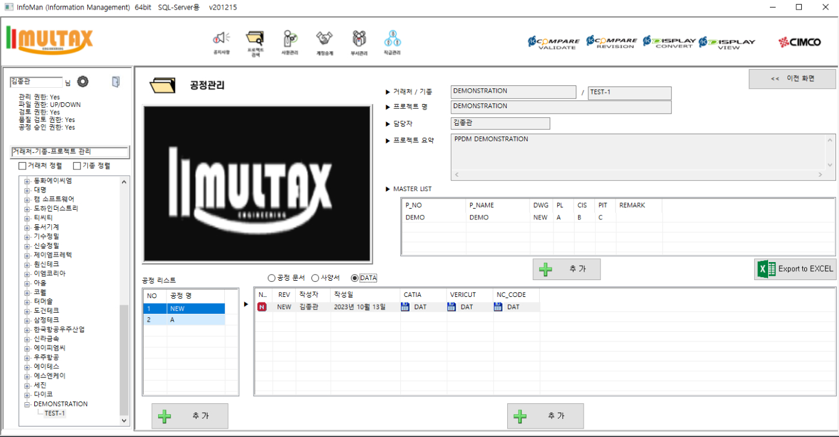Screen dimensions: 839x437
Task: Select process row 1 NEW
Action: (184, 308)
